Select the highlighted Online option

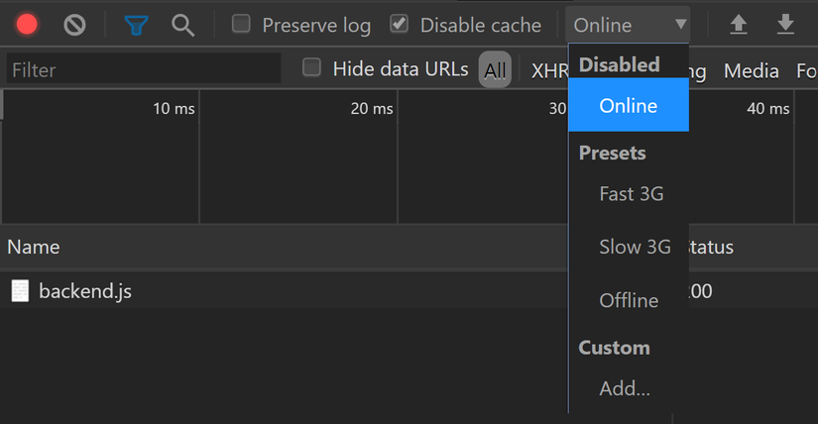click(x=629, y=105)
